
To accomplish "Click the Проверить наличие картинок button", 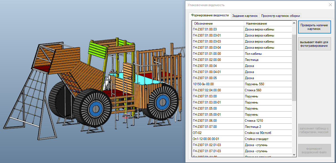I will pyautogui.click(x=314, y=27).
